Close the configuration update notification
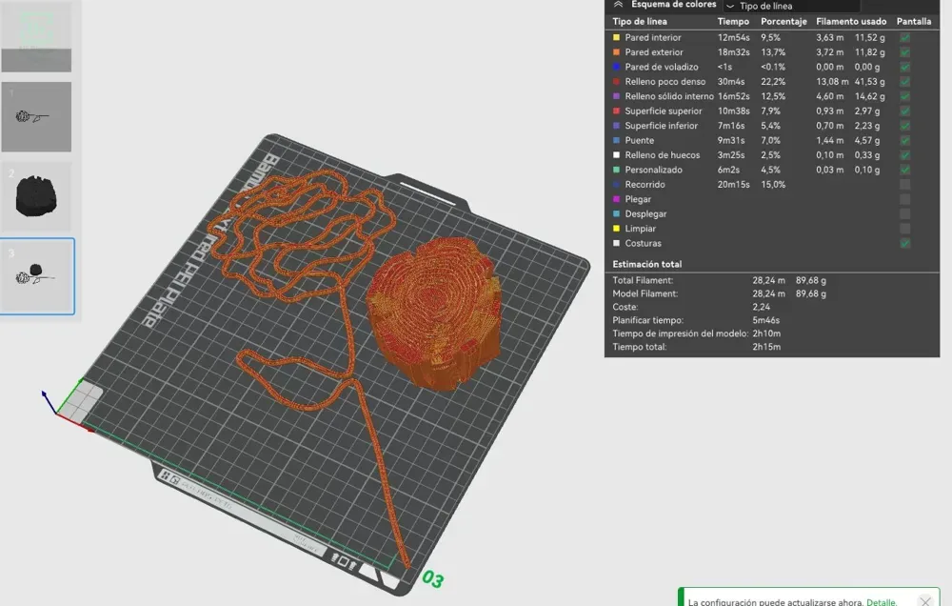The width and height of the screenshot is (952, 606). 925,601
